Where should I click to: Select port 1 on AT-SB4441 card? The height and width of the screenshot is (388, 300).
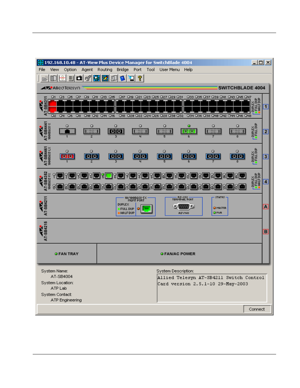[67, 131]
